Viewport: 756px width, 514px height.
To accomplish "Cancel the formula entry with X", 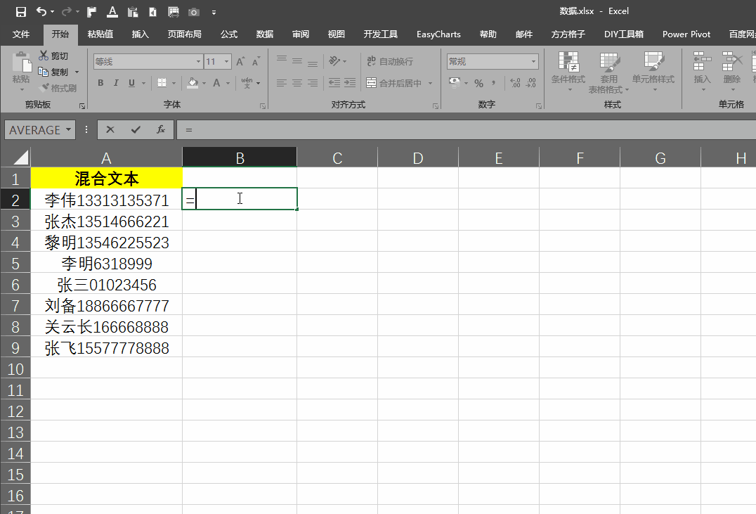I will [110, 129].
